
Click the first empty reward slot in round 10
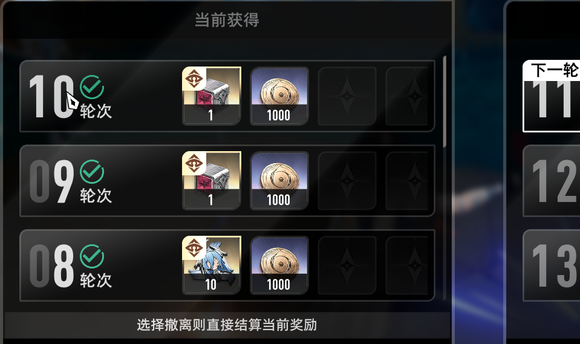[347, 96]
